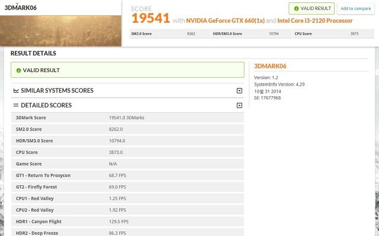Click HDR/SM3.0 Score cell in summary bar

click(252, 34)
